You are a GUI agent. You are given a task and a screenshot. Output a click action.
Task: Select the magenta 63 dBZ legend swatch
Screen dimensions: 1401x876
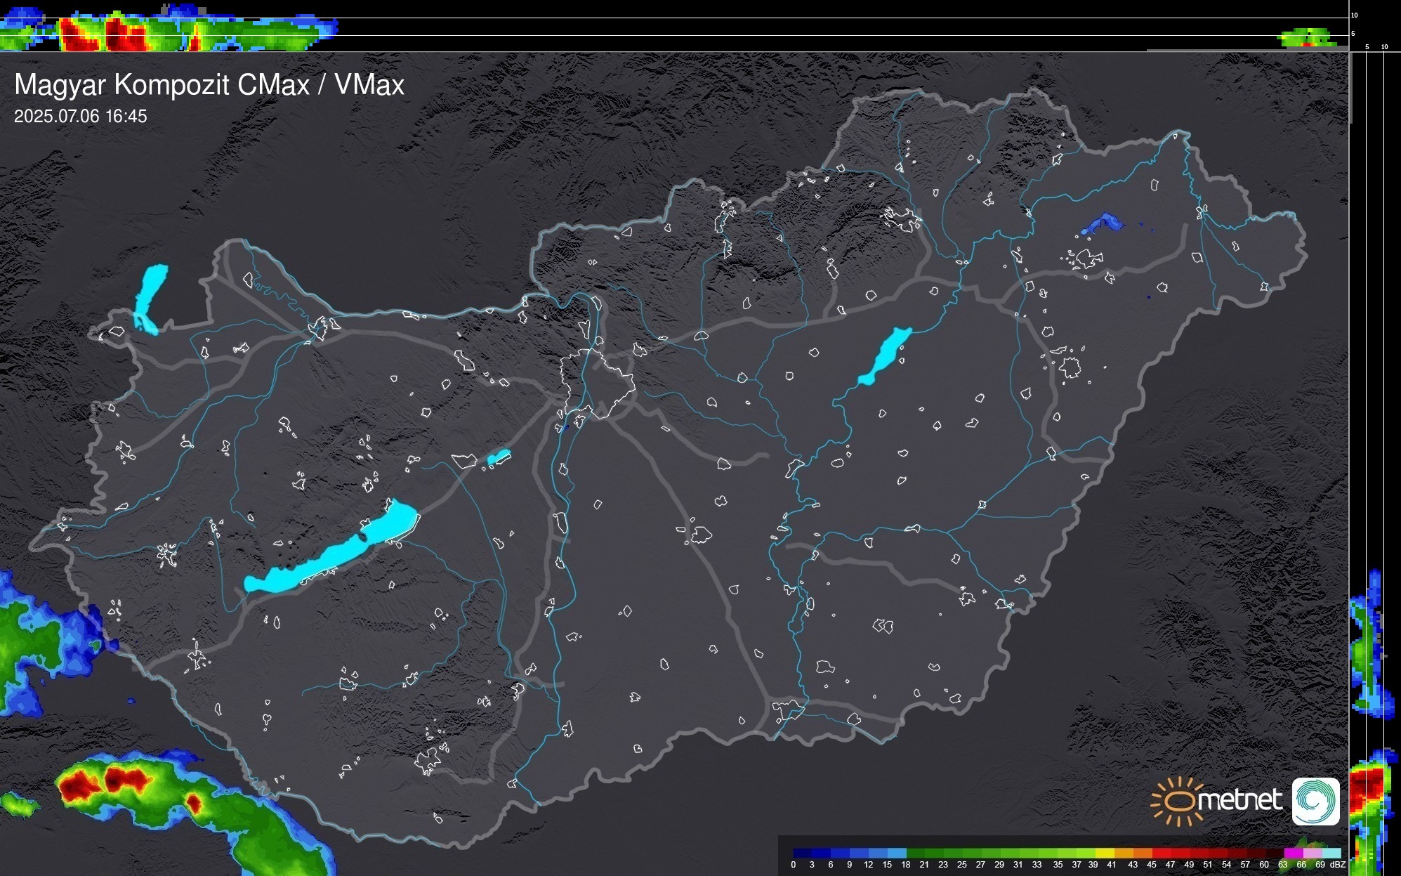[1293, 853]
